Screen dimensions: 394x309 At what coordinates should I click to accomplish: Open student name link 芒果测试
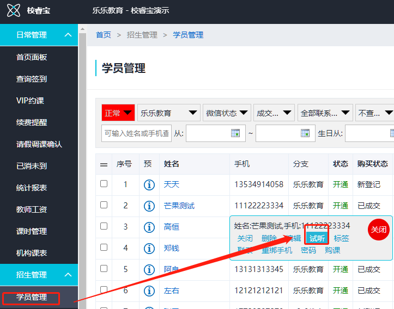(x=179, y=206)
